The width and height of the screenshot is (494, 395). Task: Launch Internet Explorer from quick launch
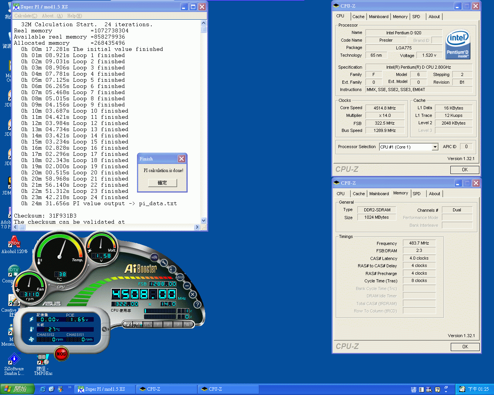pos(43,389)
